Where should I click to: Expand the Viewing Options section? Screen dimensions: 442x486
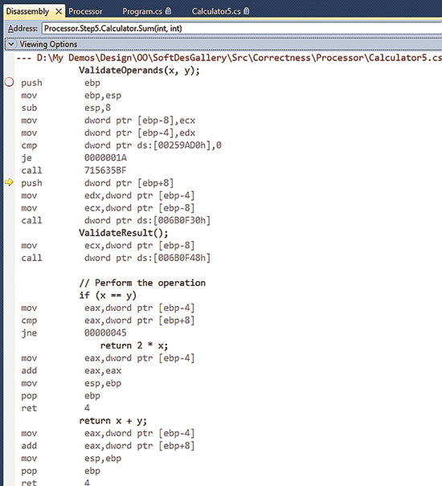[11, 44]
